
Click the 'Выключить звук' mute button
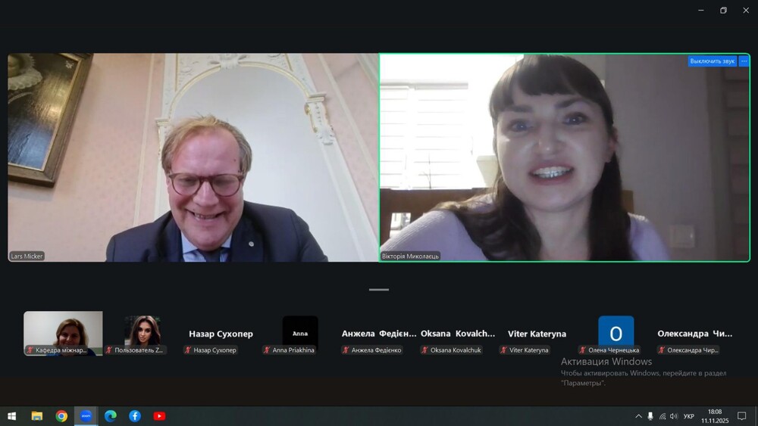click(x=712, y=61)
